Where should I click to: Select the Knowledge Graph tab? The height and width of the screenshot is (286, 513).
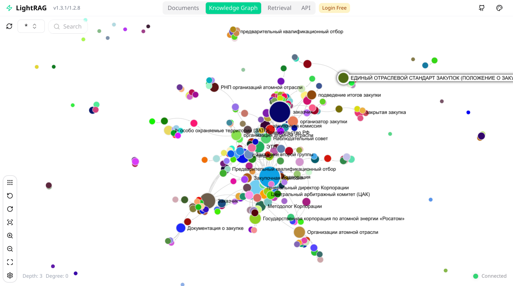coord(233,8)
